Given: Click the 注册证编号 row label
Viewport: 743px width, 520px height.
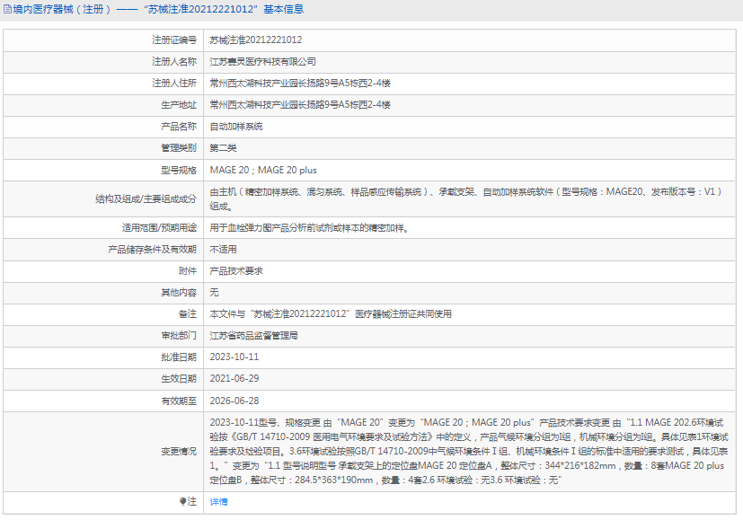Looking at the screenshot, I should click(174, 40).
